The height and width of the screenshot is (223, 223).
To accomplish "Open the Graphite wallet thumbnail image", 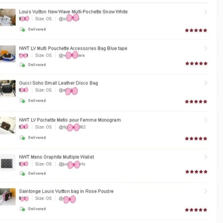I will coord(8,163).
